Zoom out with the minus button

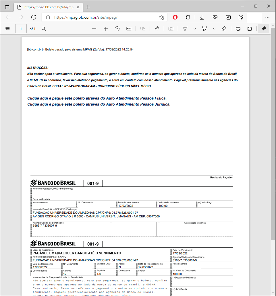coord(94,29)
